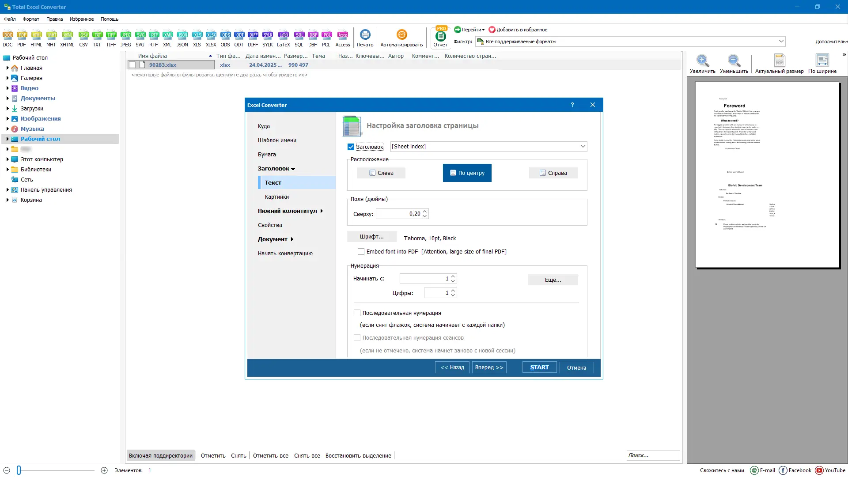This screenshot has width=848, height=477.
Task: Click the Поиск search field
Action: [x=653, y=455]
